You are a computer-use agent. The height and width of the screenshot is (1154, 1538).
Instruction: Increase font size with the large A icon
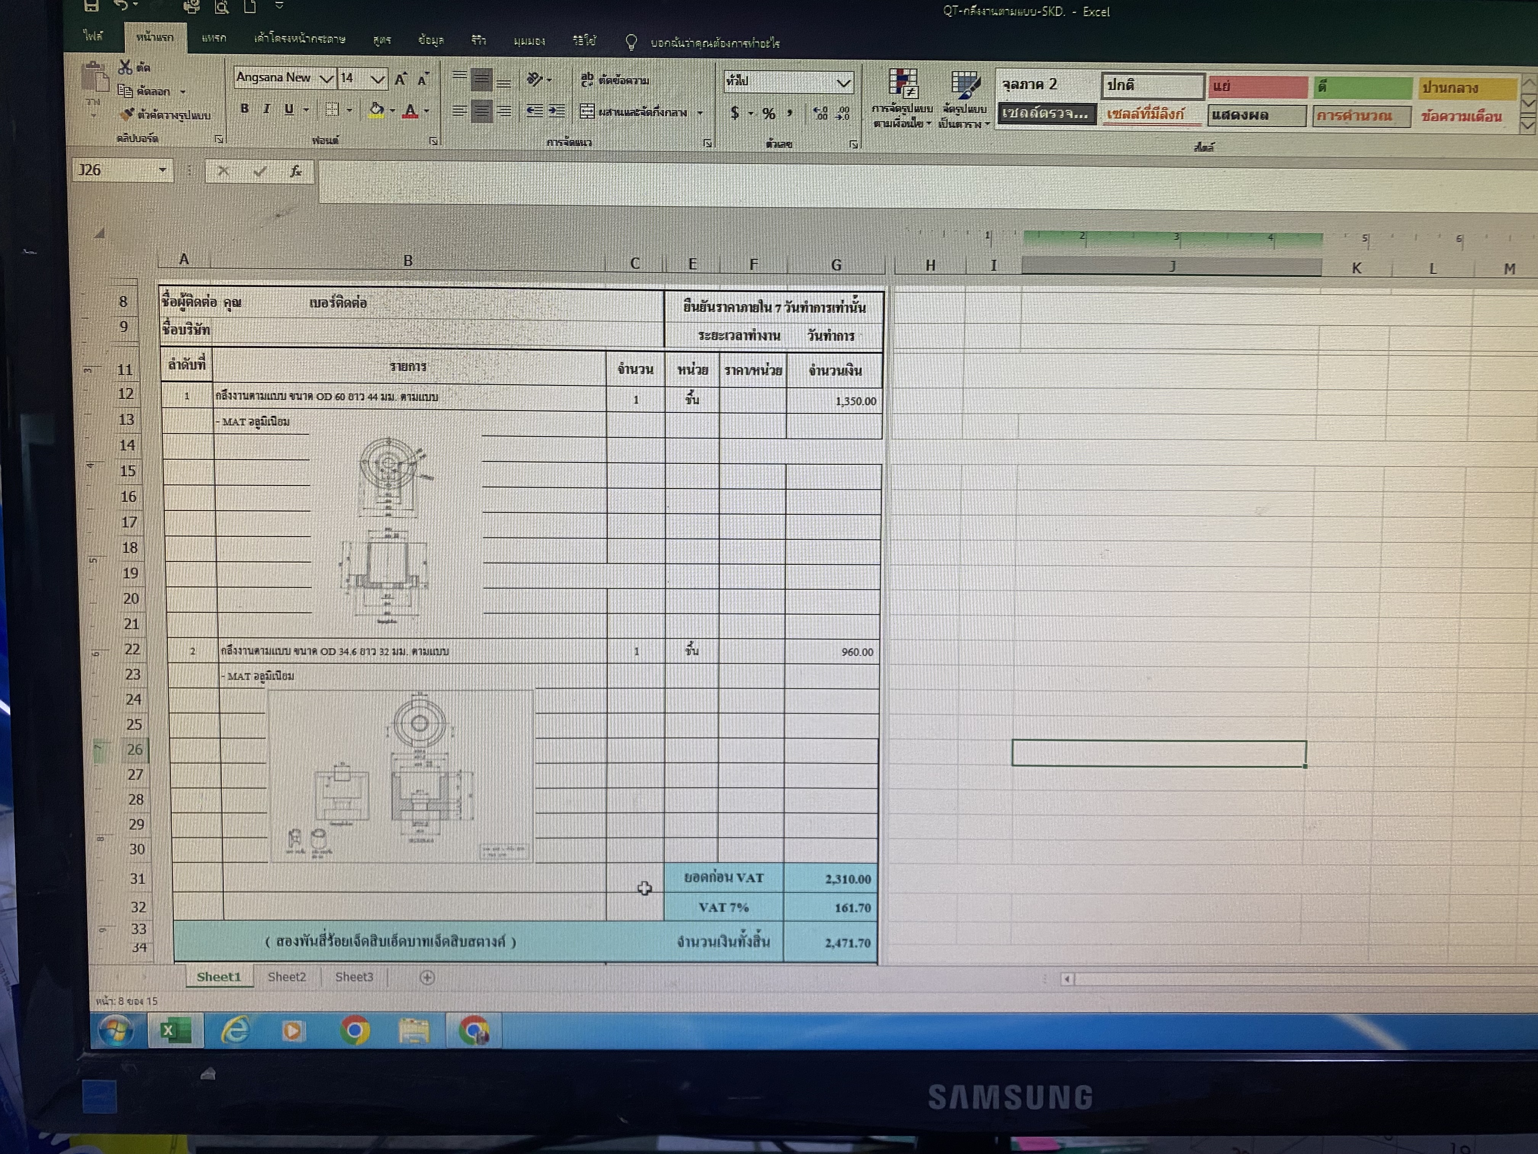click(x=401, y=79)
